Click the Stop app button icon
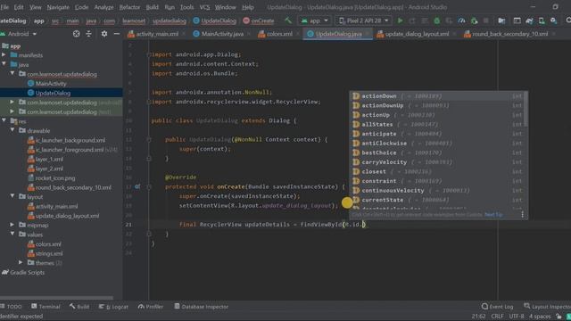The width and height of the screenshot is (571, 321). (486, 21)
